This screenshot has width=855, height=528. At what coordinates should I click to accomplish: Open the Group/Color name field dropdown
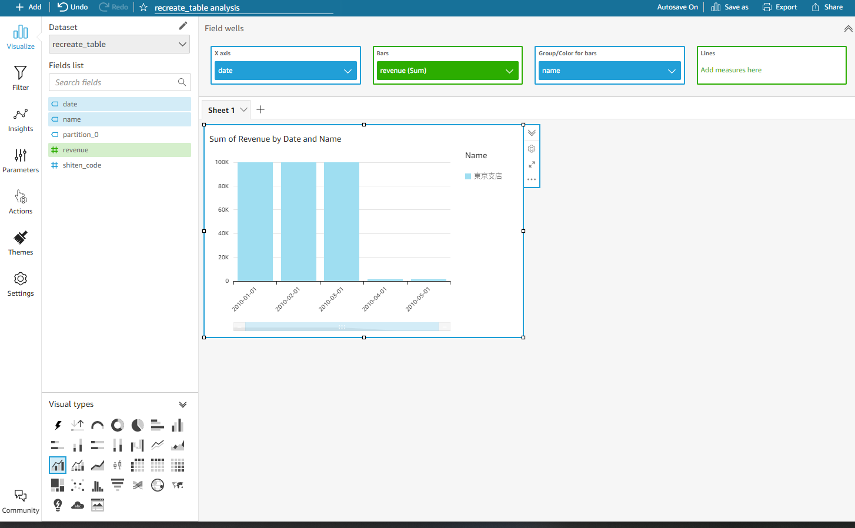tap(672, 71)
